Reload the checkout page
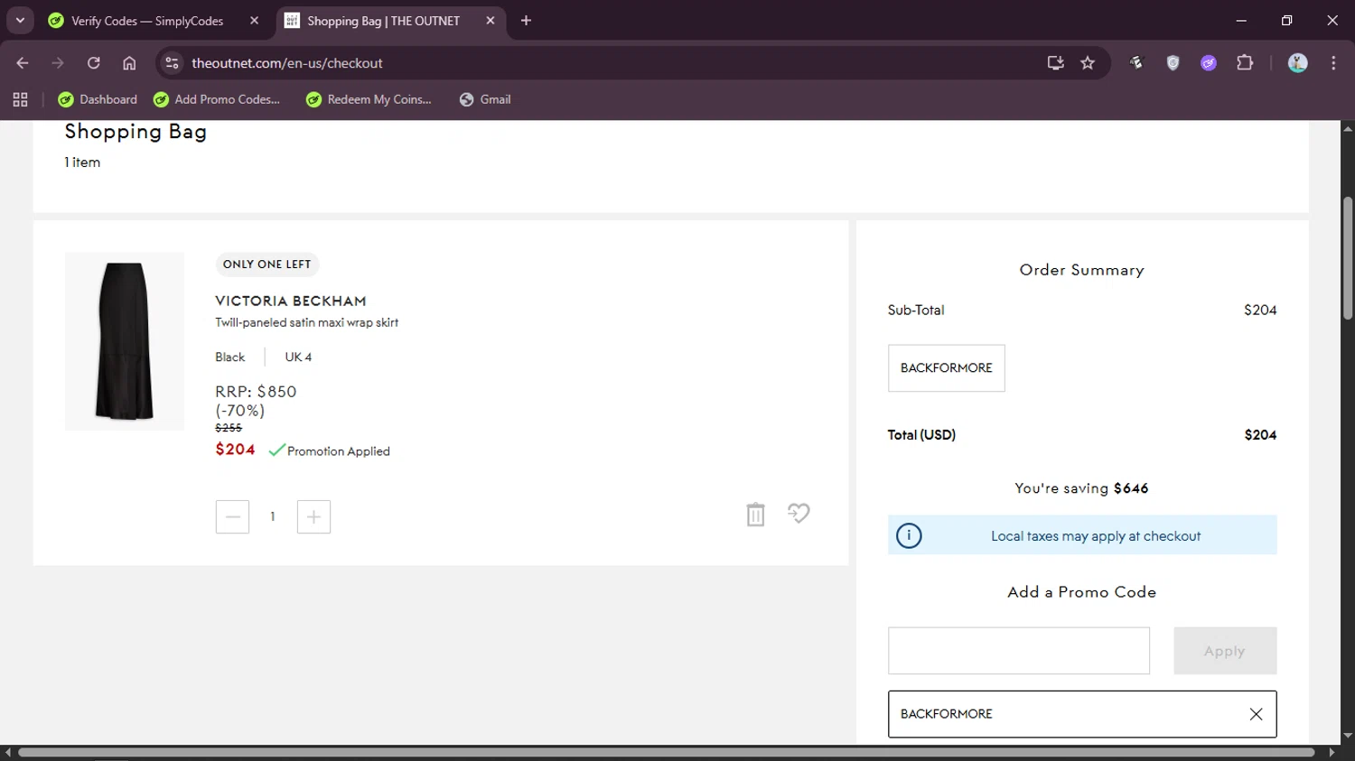This screenshot has width=1355, height=761. (x=93, y=63)
